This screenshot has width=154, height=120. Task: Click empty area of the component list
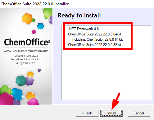(106, 75)
